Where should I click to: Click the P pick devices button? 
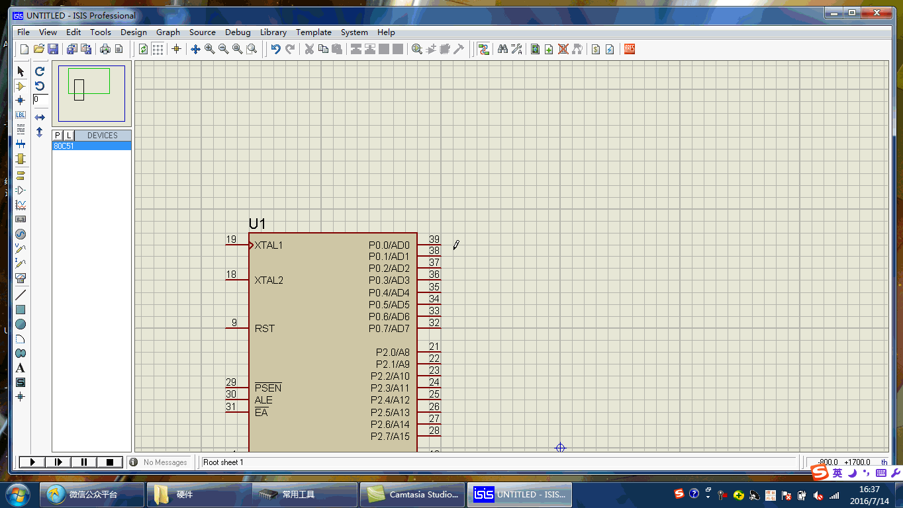point(58,135)
